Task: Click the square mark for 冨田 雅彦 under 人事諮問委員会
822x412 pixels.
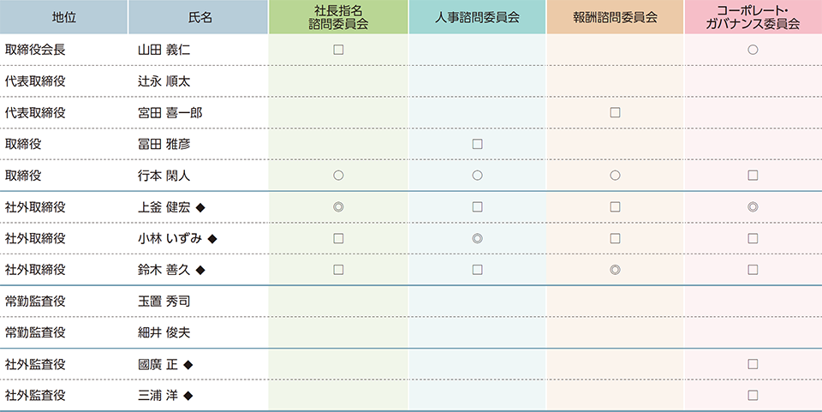Action: pyautogui.click(x=477, y=144)
